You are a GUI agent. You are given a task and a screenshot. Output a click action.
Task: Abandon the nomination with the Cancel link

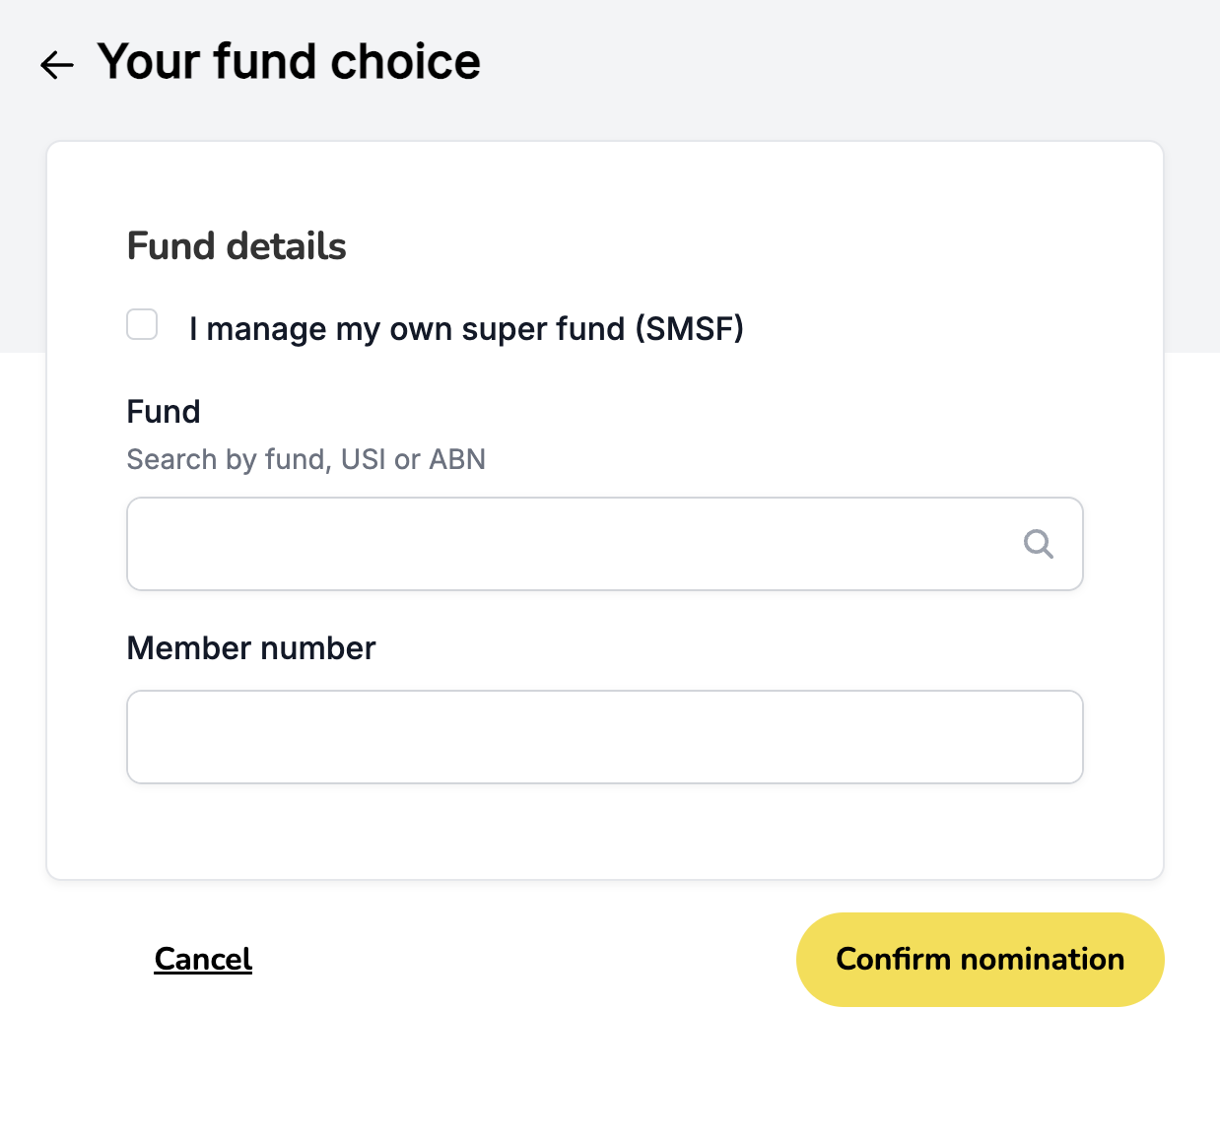point(203,959)
